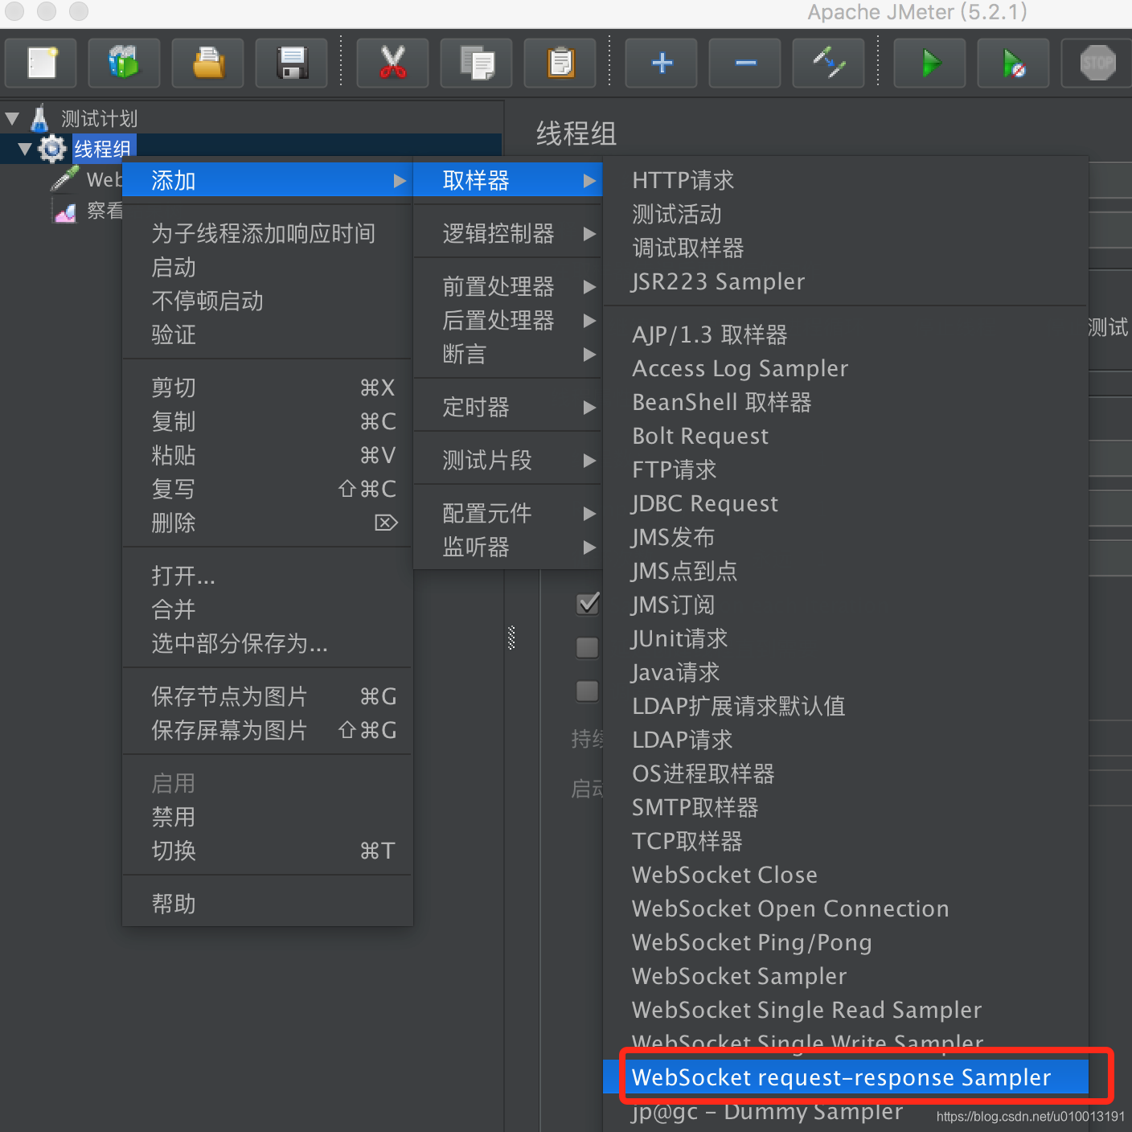1132x1132 pixels.
Task: Click the Start no pauses icon
Action: [x=1014, y=63]
